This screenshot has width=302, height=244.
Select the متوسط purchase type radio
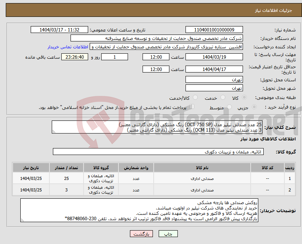click(x=229, y=107)
